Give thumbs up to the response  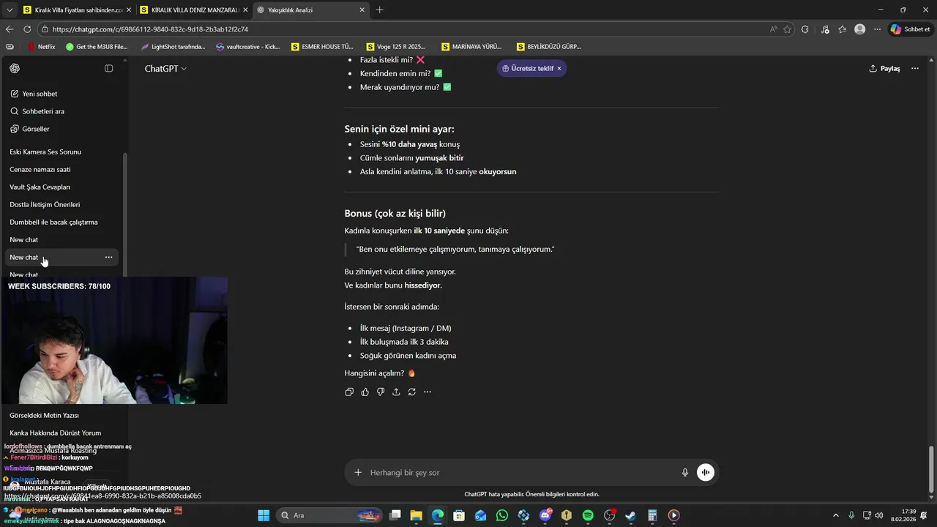click(365, 392)
